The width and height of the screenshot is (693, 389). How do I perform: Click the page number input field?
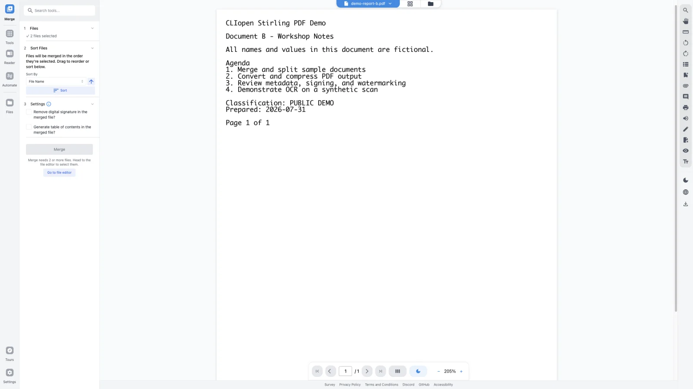pos(345,371)
